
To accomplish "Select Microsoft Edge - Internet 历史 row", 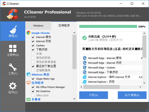I will pos(111,63).
